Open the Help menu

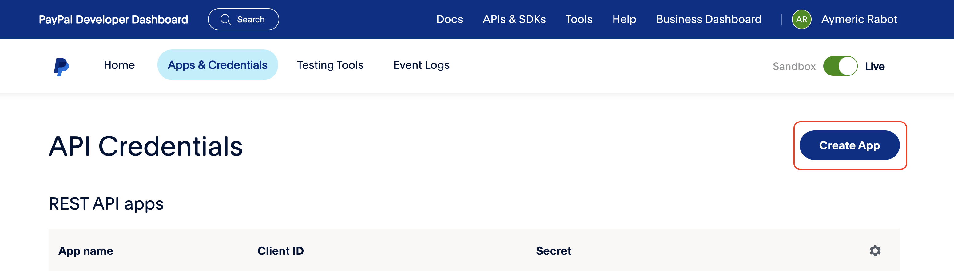click(x=624, y=19)
